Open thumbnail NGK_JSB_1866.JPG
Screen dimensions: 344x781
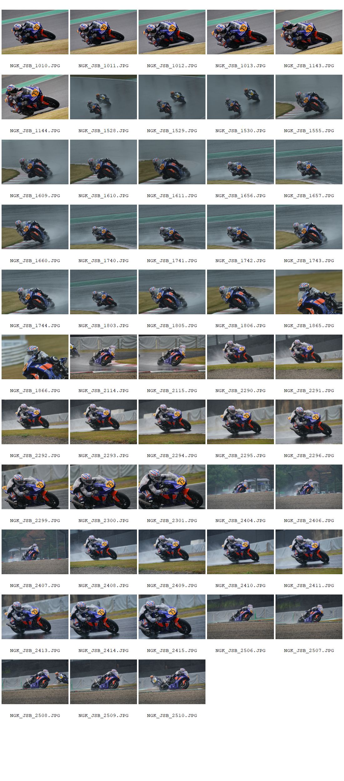(35, 357)
